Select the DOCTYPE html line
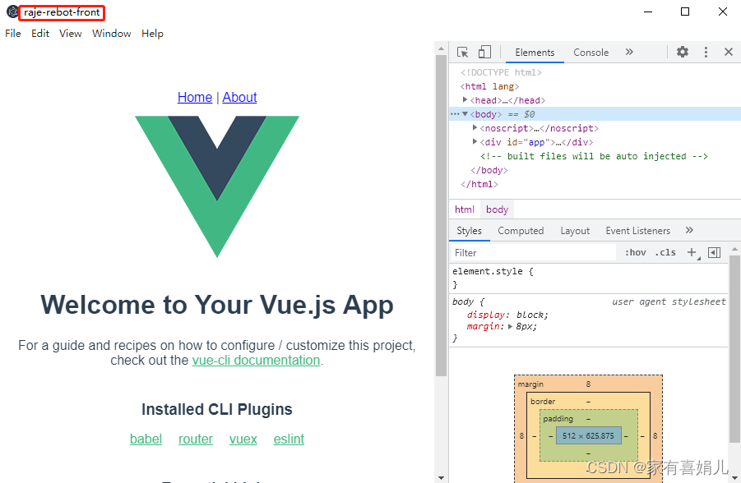The width and height of the screenshot is (741, 483). (x=501, y=72)
